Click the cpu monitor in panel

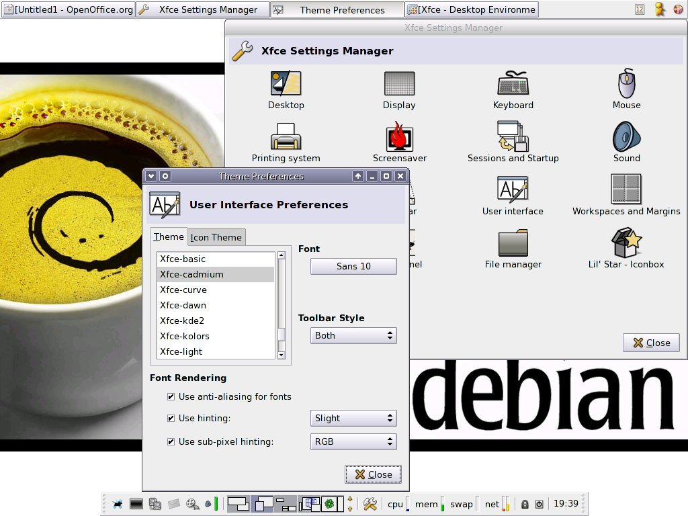[x=398, y=504]
